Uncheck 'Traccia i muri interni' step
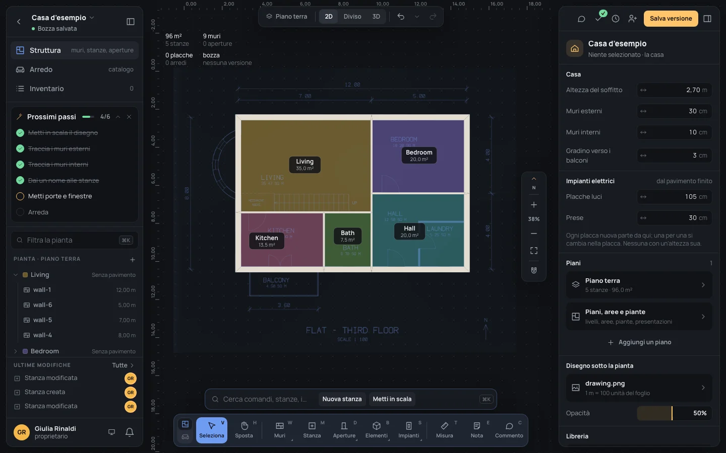 [x=20, y=165]
